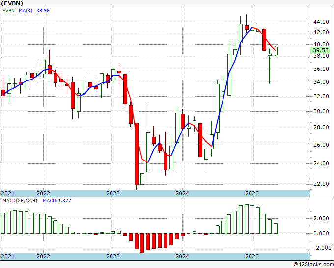Click the current price tag 39.53

point(321,50)
